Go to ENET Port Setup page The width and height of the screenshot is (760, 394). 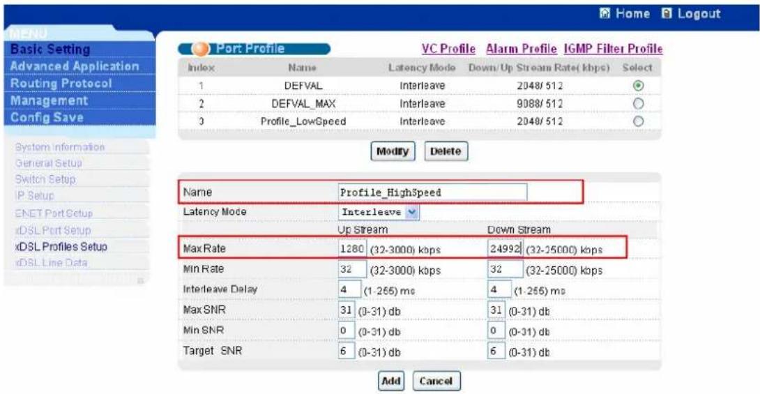click(54, 213)
